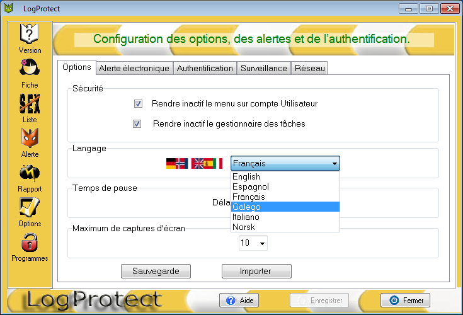
Task: Switch to the Réseau tab
Action: 309,68
